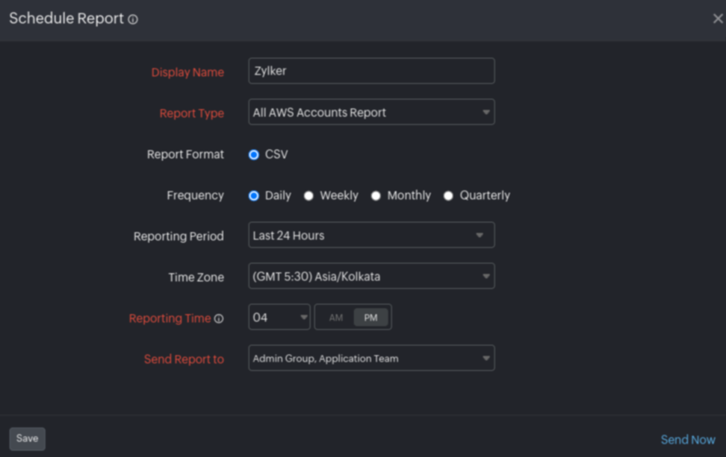The width and height of the screenshot is (726, 457).
Task: Click the Display Name input field
Action: coord(370,72)
